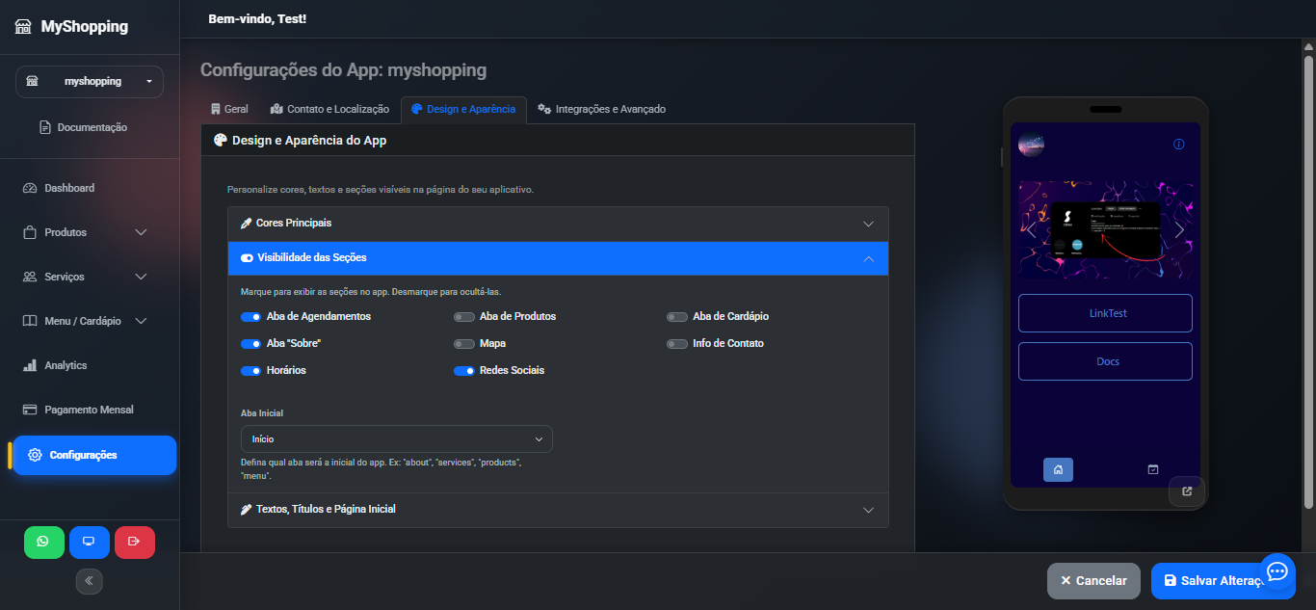The width and height of the screenshot is (1316, 610).
Task: Enable the Mapa switch
Action: pyautogui.click(x=463, y=343)
